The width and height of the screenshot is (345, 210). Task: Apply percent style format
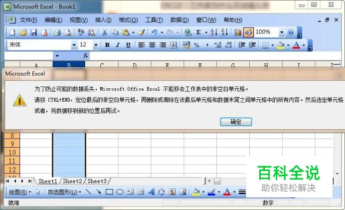tap(197, 45)
